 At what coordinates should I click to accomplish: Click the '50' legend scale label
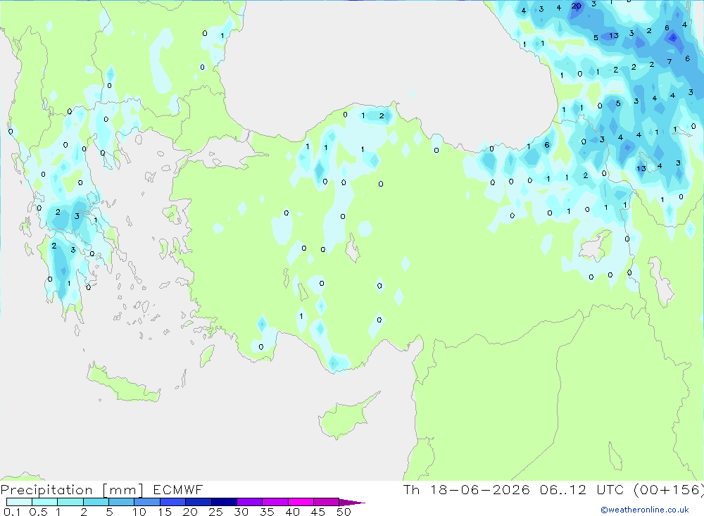(344, 512)
